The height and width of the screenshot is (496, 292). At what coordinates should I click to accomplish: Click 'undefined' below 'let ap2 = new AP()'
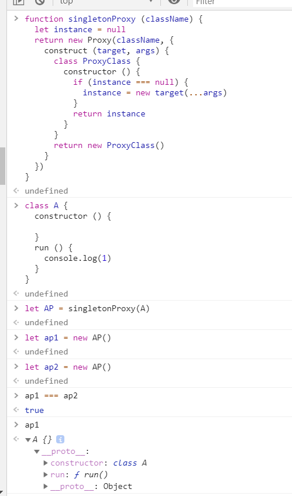click(46, 381)
